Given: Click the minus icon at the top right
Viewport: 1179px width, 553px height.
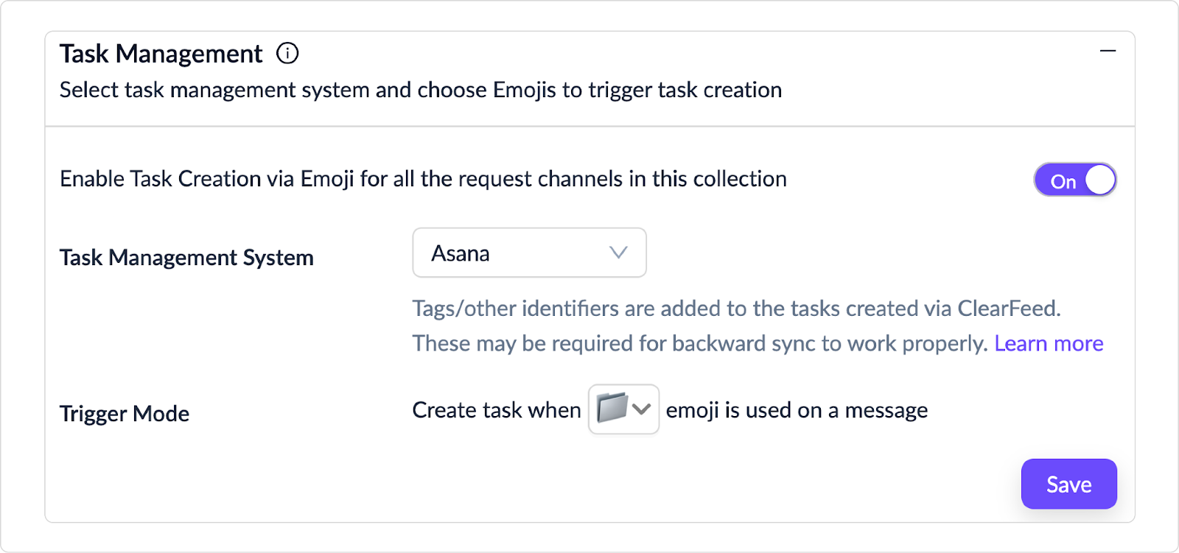Looking at the screenshot, I should (x=1108, y=52).
